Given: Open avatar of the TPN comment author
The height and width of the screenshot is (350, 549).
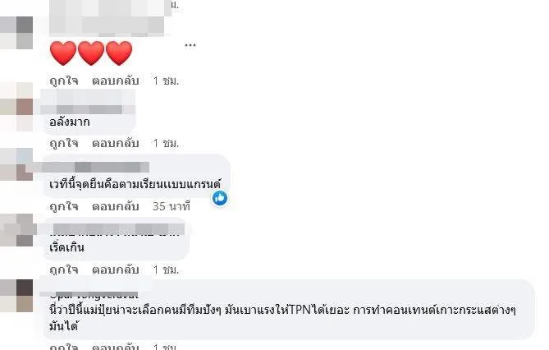Looking at the screenshot, I should point(16,296).
